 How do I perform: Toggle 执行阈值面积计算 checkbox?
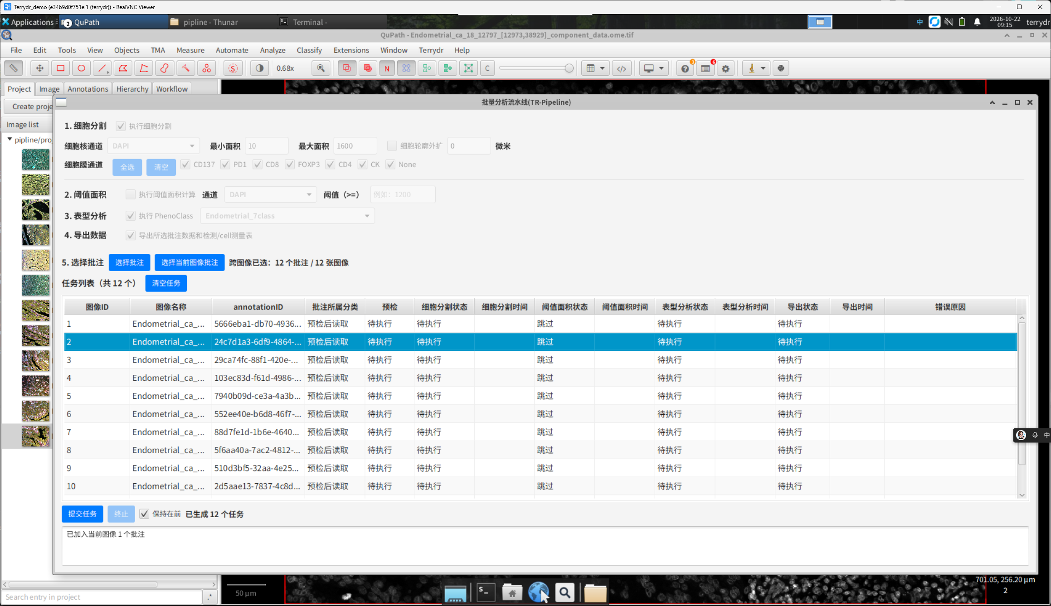click(131, 194)
